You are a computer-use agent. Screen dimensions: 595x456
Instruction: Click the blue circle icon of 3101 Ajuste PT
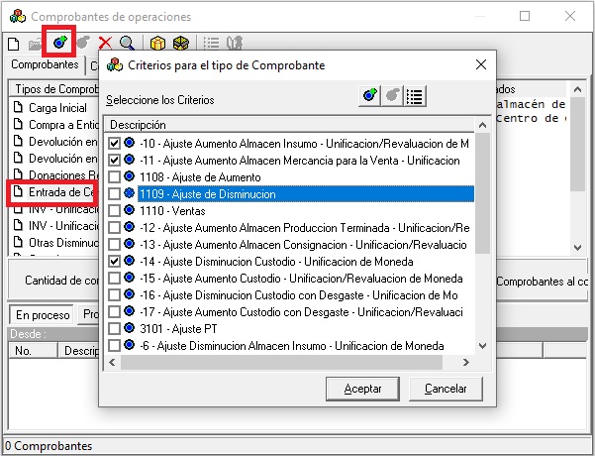[130, 328]
